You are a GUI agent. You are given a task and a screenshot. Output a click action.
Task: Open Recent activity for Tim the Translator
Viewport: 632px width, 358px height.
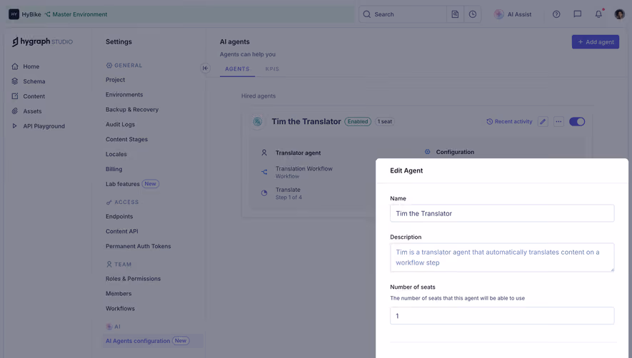[509, 122]
